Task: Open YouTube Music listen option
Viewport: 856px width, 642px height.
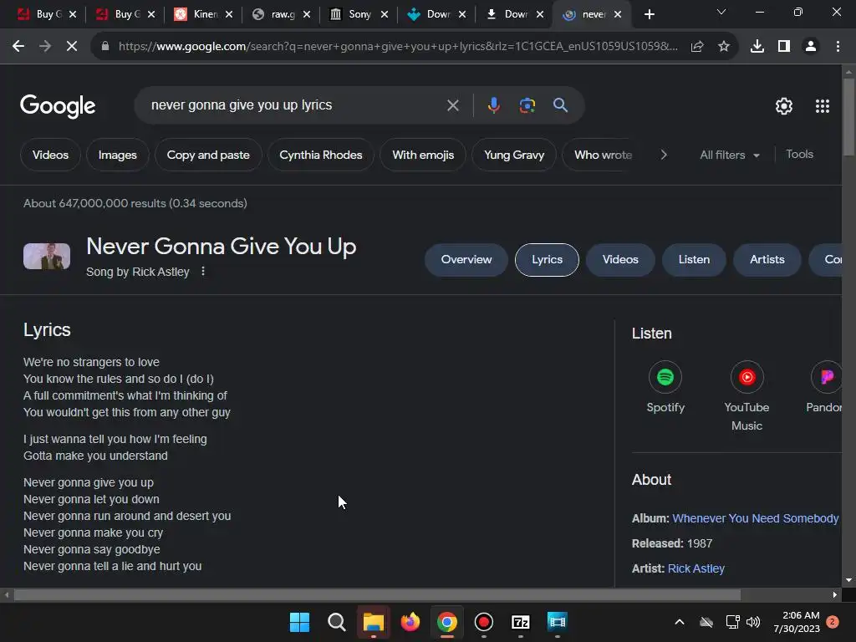Action: 746,396
